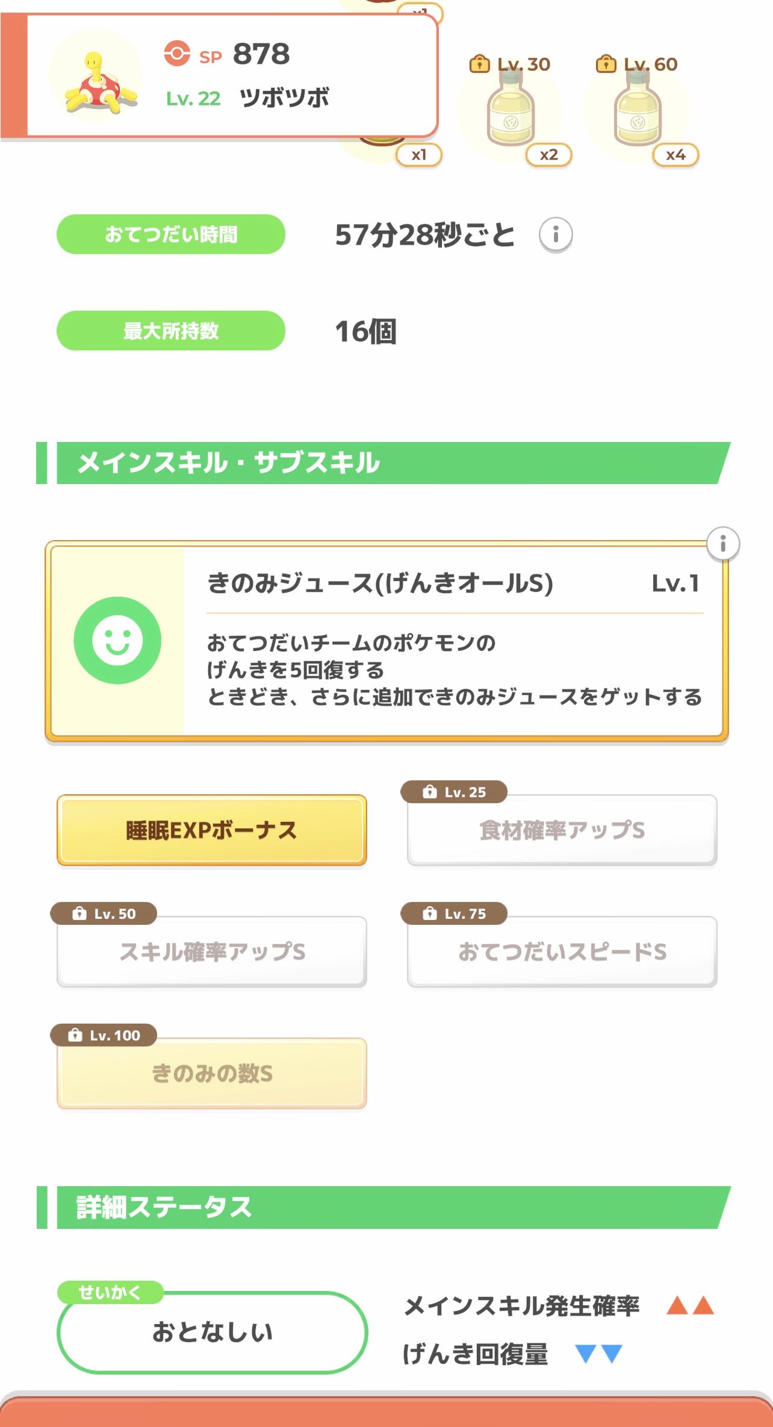This screenshot has width=773, height=1427.
Task: Open the 睡眠EXPボーナス sub skill
Action: pyautogui.click(x=211, y=830)
